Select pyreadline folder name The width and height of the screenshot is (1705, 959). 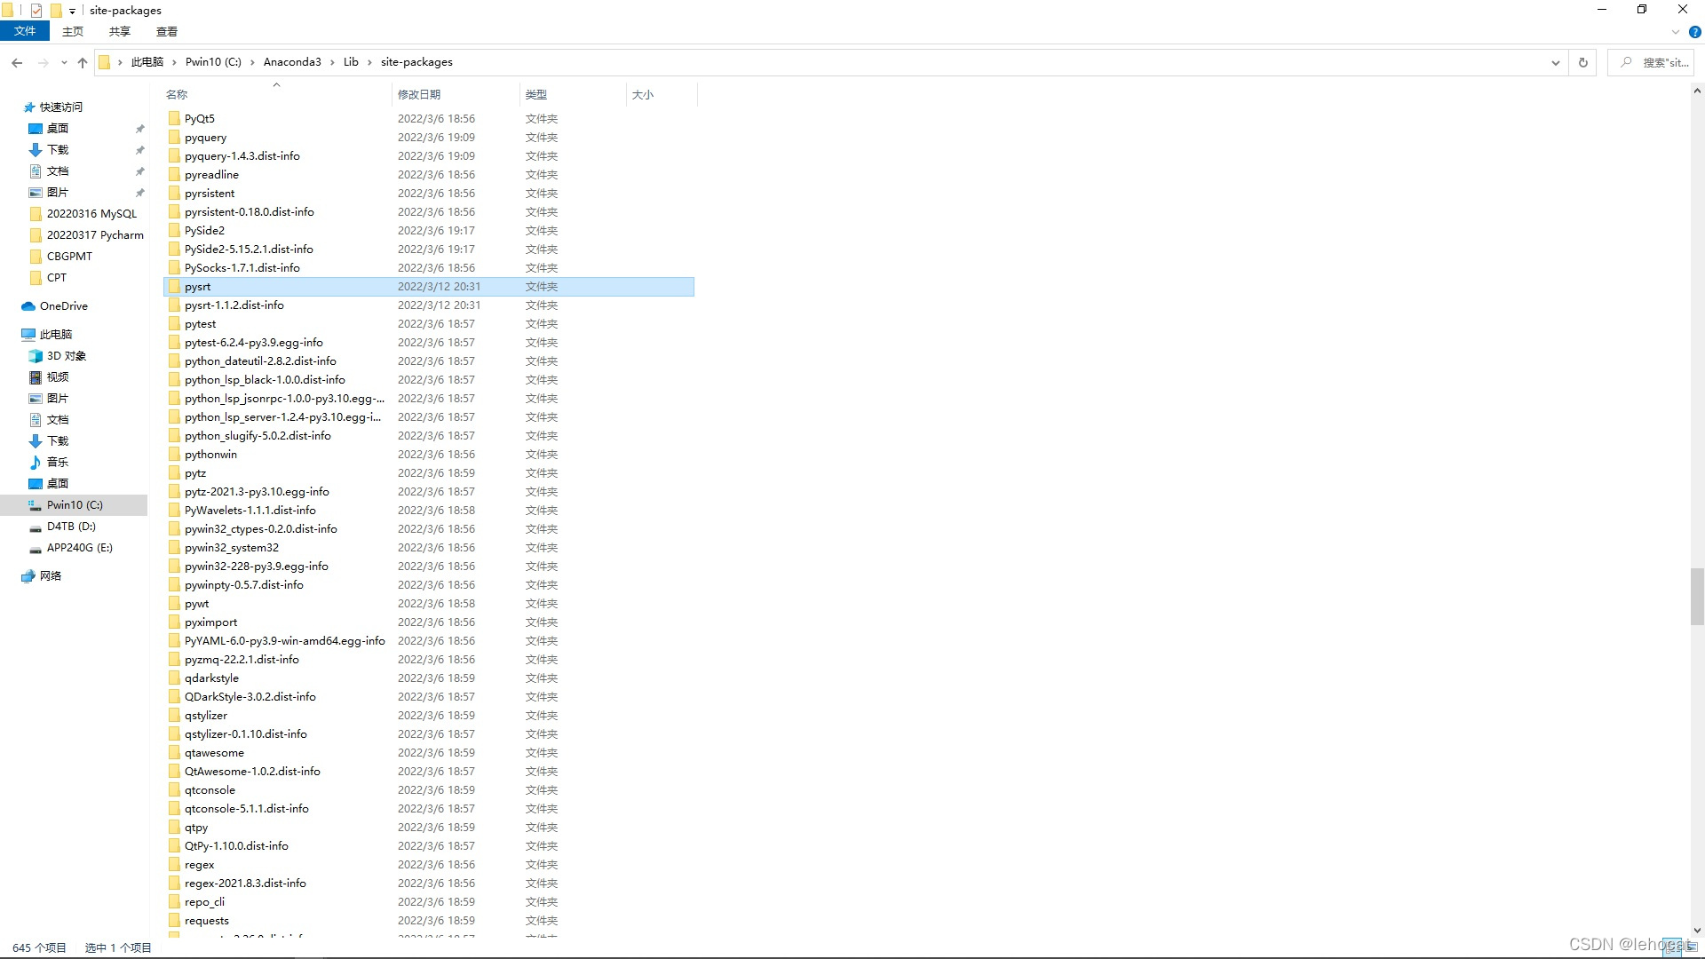(211, 174)
